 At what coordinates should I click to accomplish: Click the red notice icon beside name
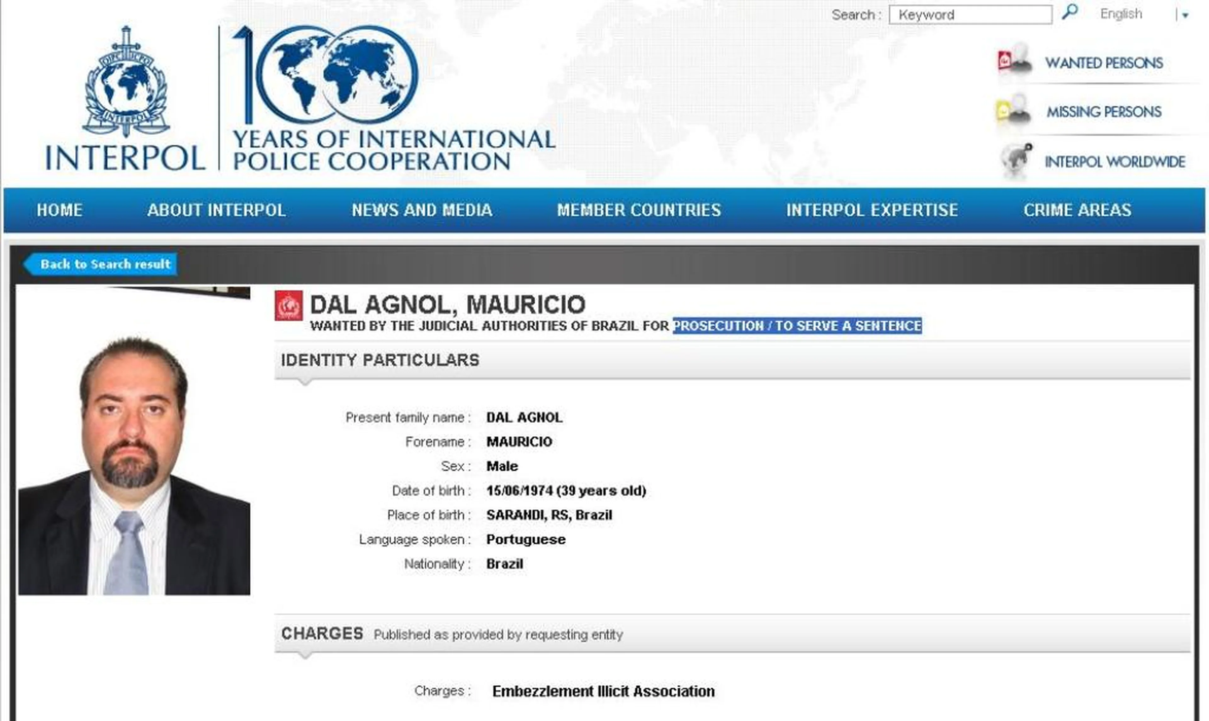tap(289, 306)
